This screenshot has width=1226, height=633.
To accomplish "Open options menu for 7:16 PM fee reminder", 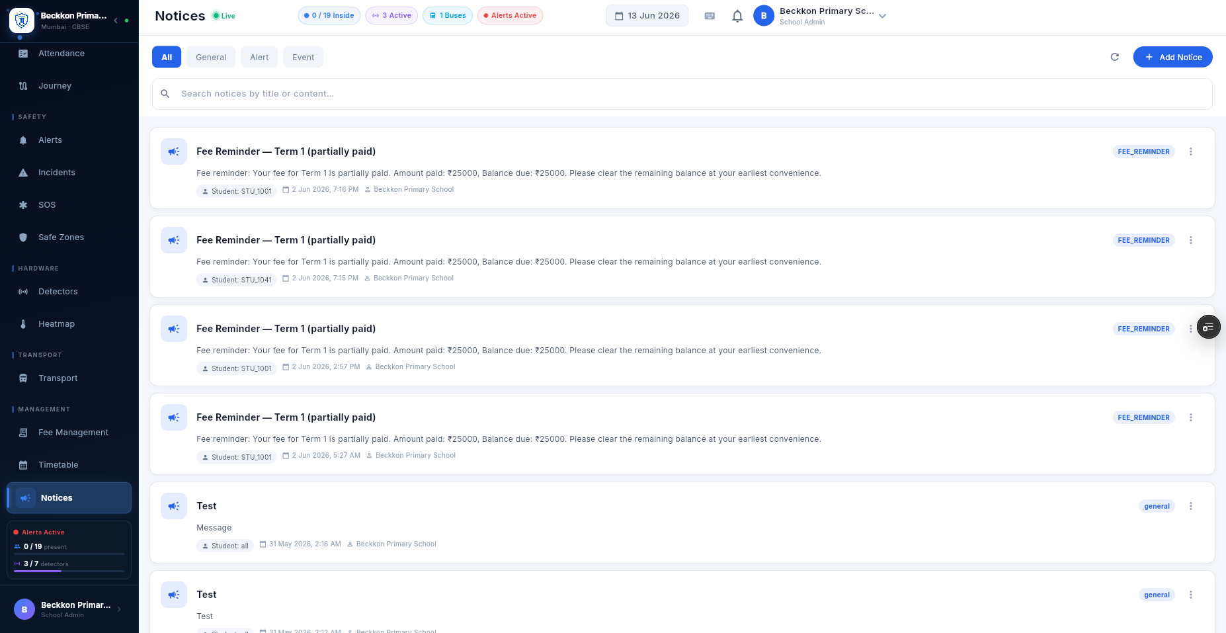I will click(x=1191, y=151).
